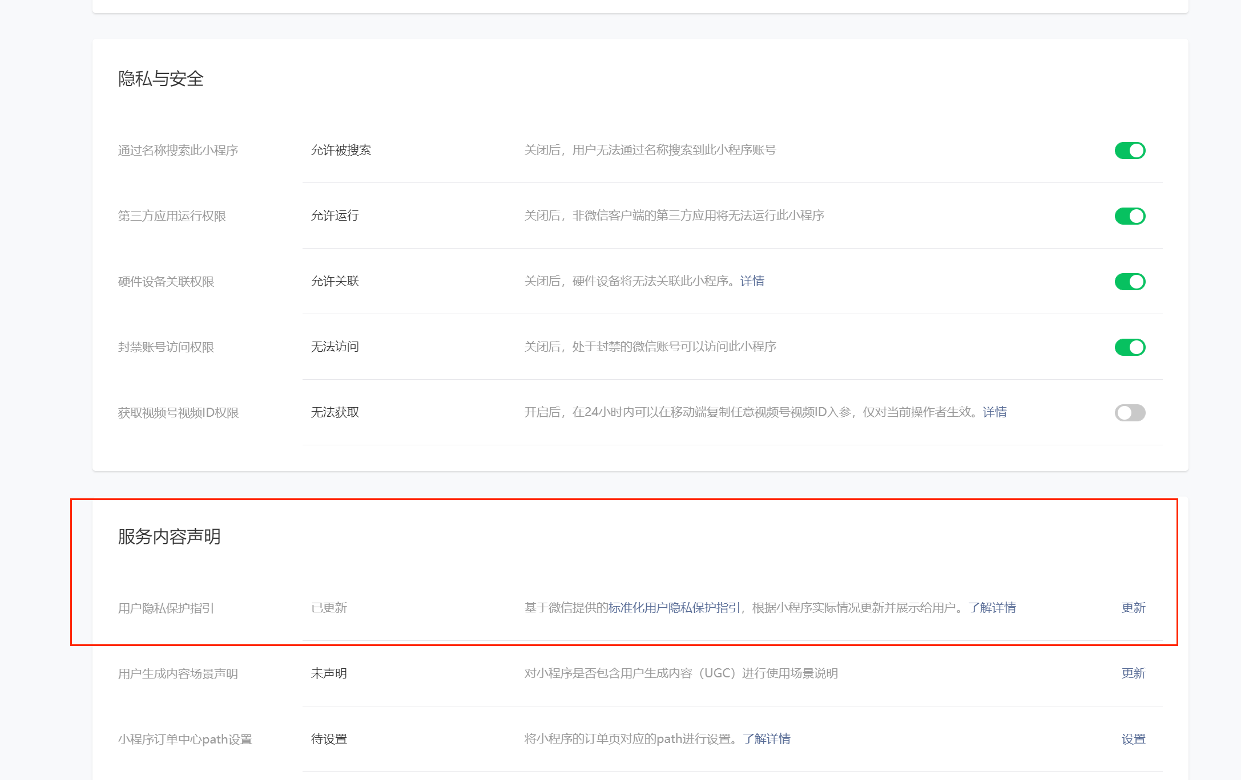
Task: Click the 未声明 status text
Action: pos(329,673)
